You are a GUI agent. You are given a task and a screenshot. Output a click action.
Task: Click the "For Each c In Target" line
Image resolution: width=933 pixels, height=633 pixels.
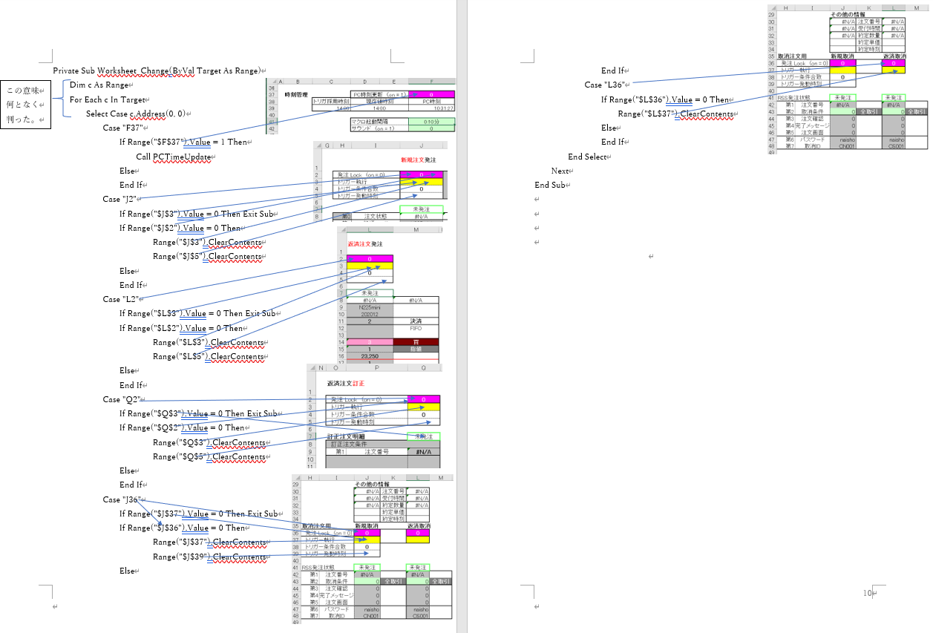[x=108, y=99]
